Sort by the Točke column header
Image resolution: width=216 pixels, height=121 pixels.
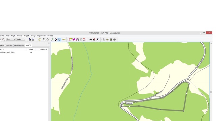pos(31,49)
